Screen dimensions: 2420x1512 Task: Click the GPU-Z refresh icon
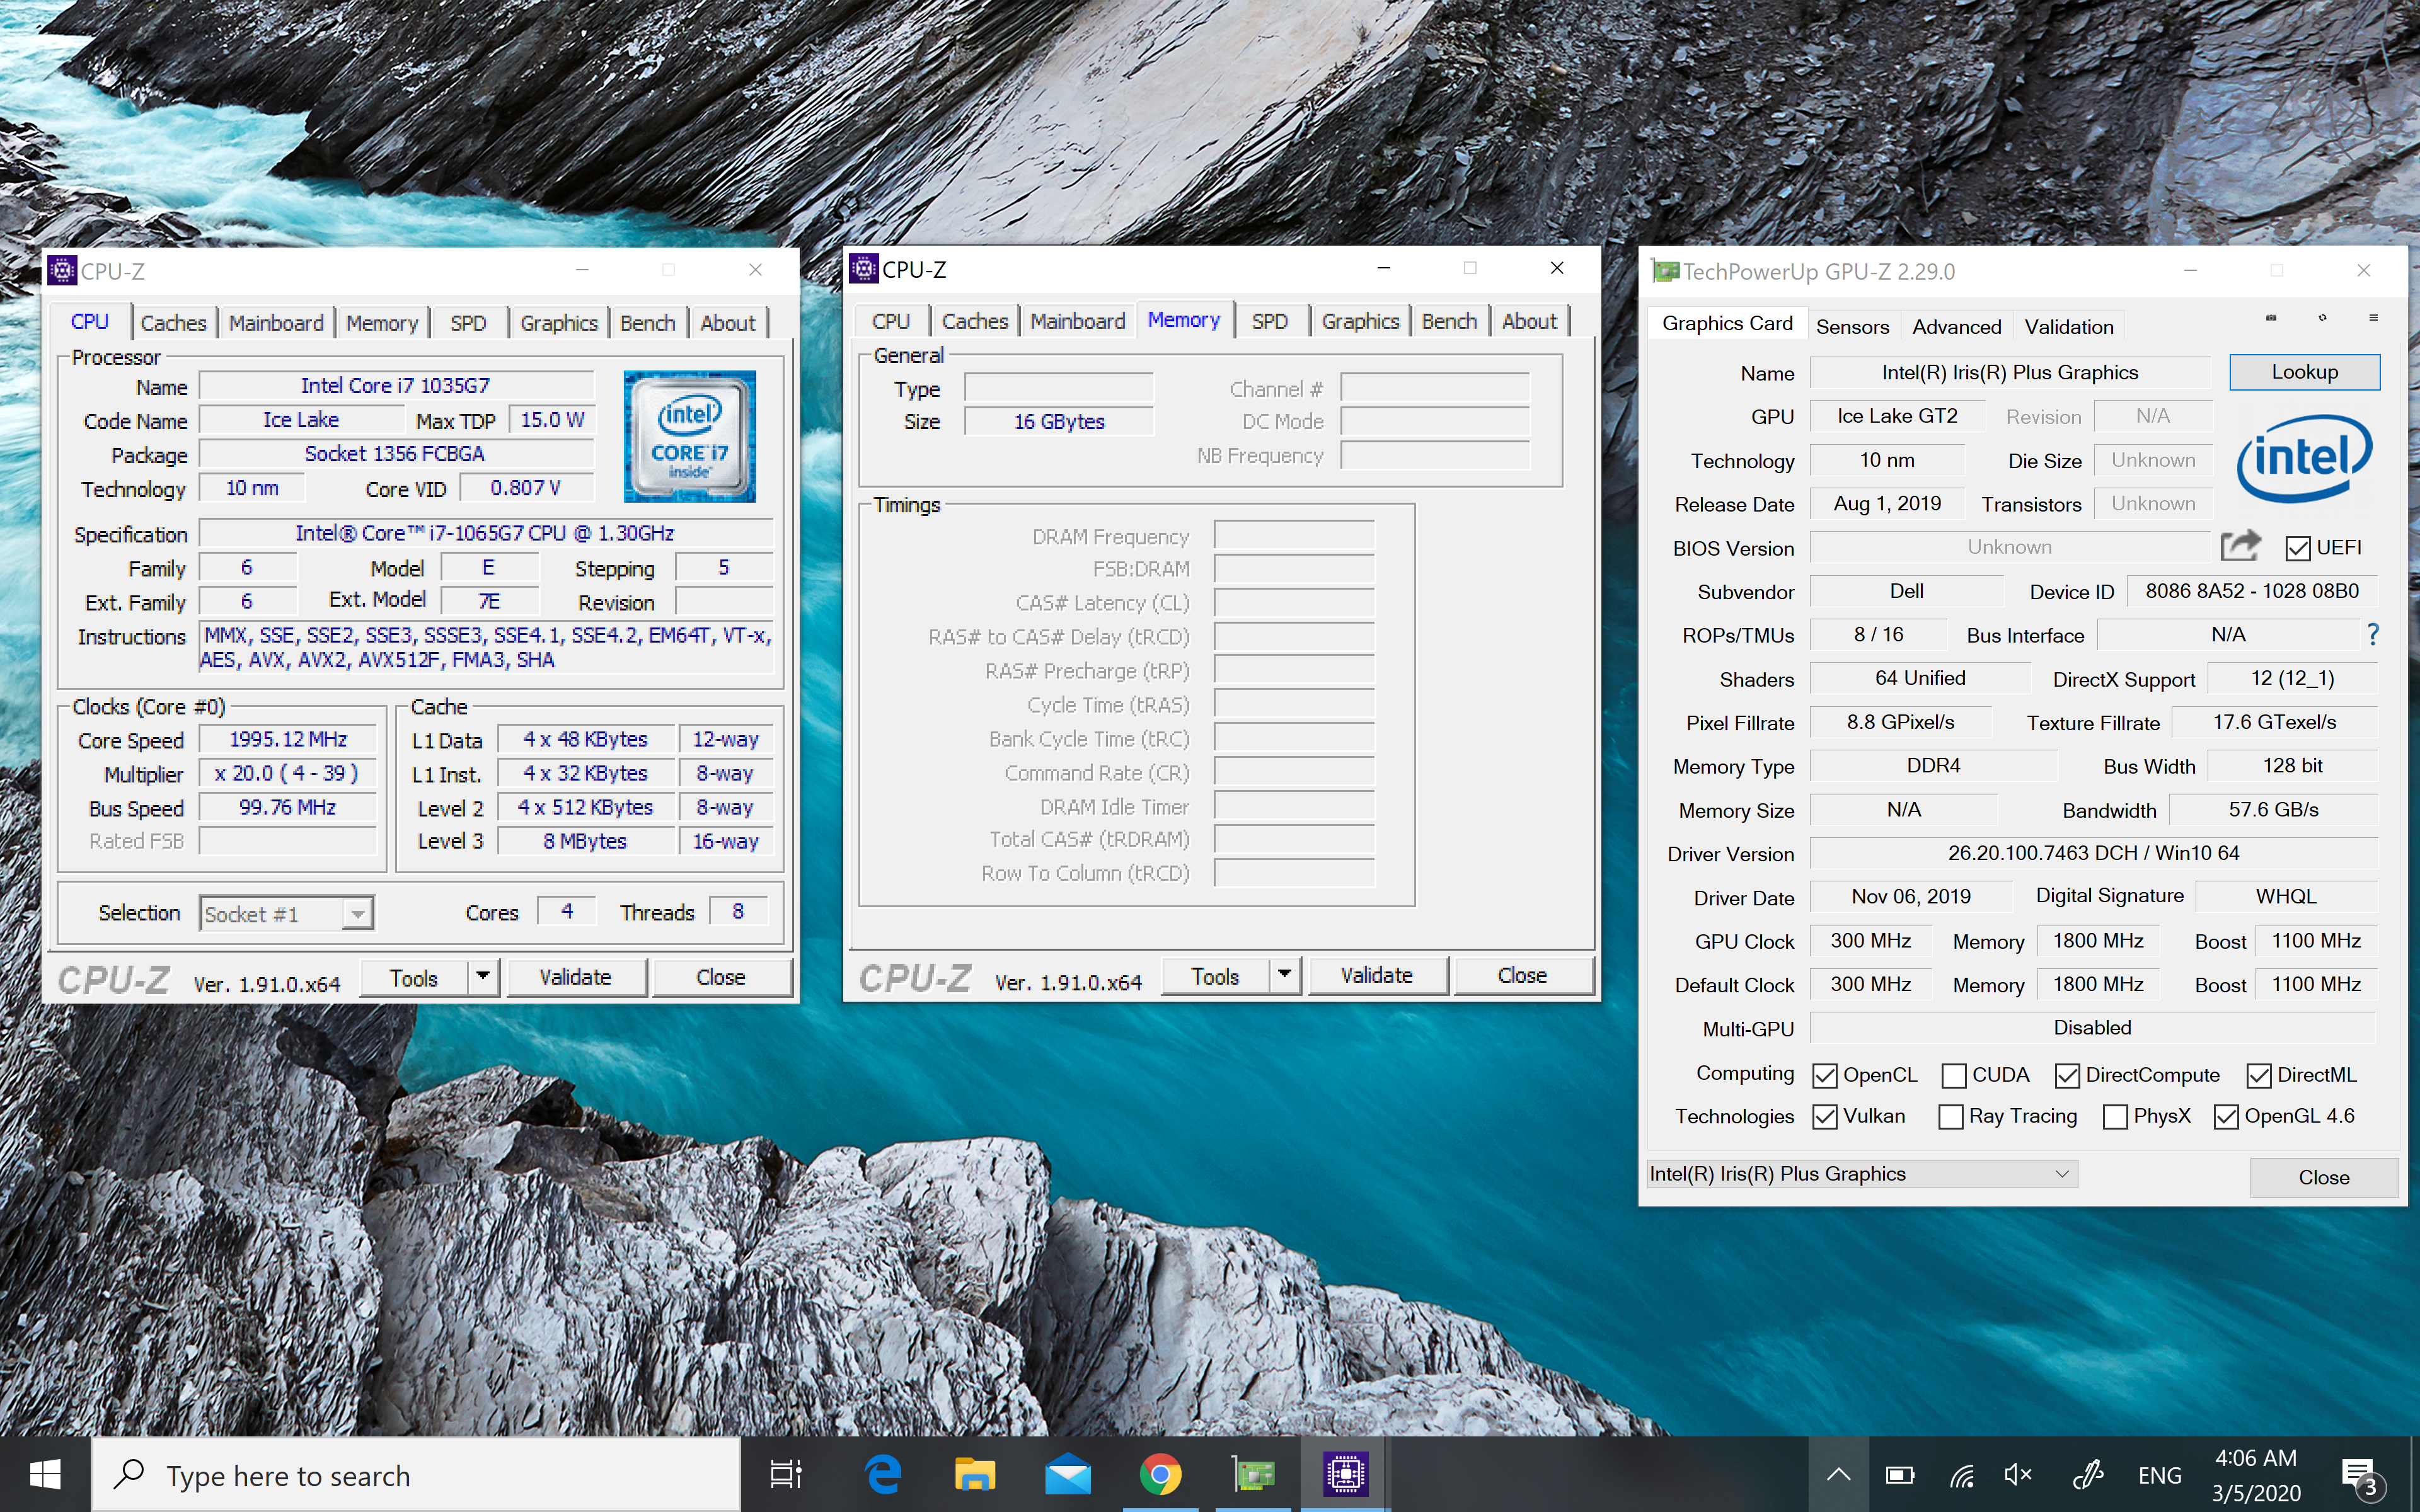(2322, 318)
